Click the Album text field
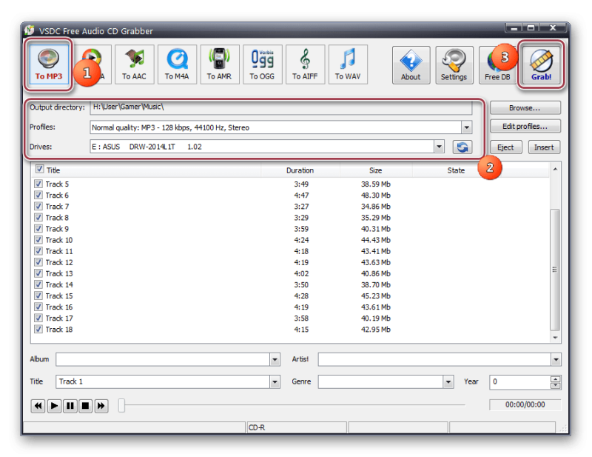The height and width of the screenshot is (457, 592). point(163,359)
